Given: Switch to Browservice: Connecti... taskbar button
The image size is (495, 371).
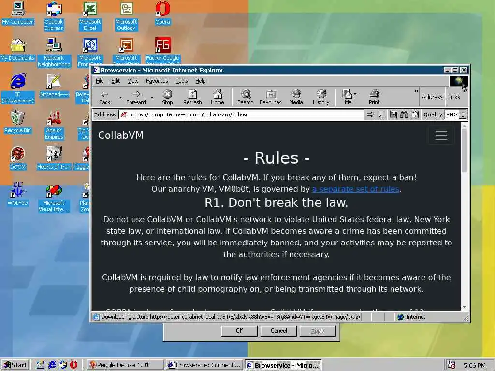Looking at the screenshot, I should point(204,365).
